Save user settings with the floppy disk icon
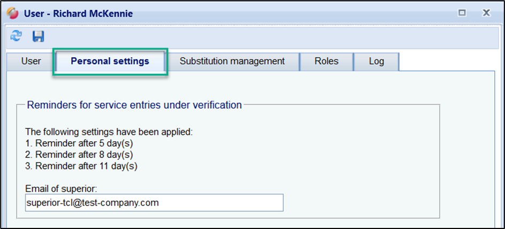This screenshot has width=505, height=229. (x=38, y=36)
